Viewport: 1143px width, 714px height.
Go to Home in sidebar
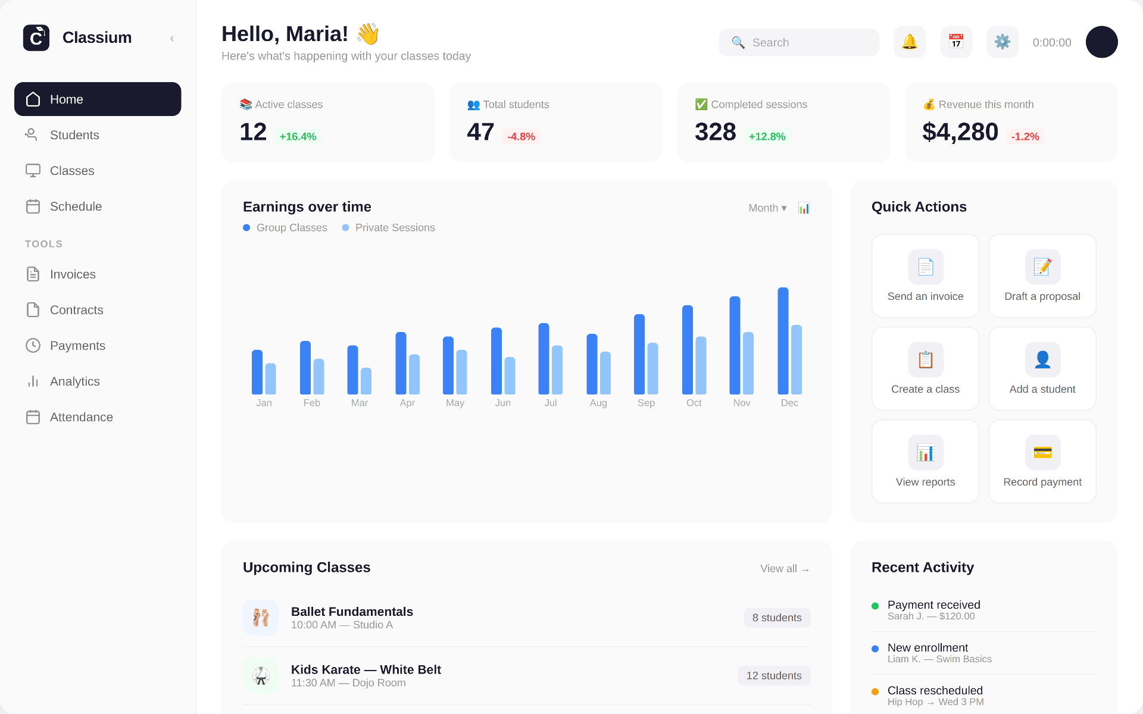98,99
